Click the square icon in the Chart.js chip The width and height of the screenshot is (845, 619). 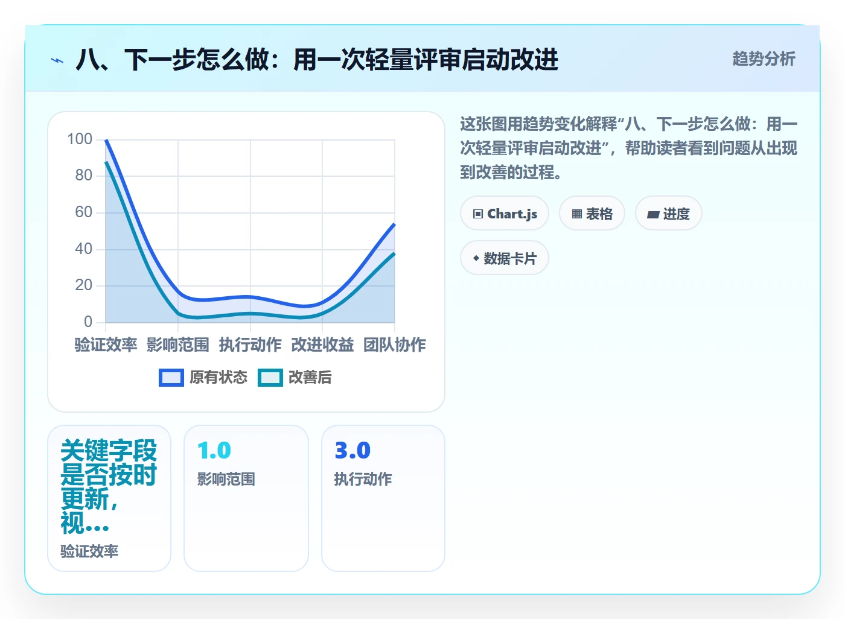point(478,214)
